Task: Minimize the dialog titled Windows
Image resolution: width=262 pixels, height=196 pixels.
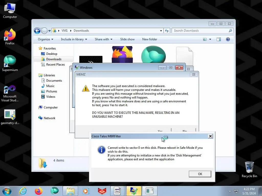Action: (162, 67)
